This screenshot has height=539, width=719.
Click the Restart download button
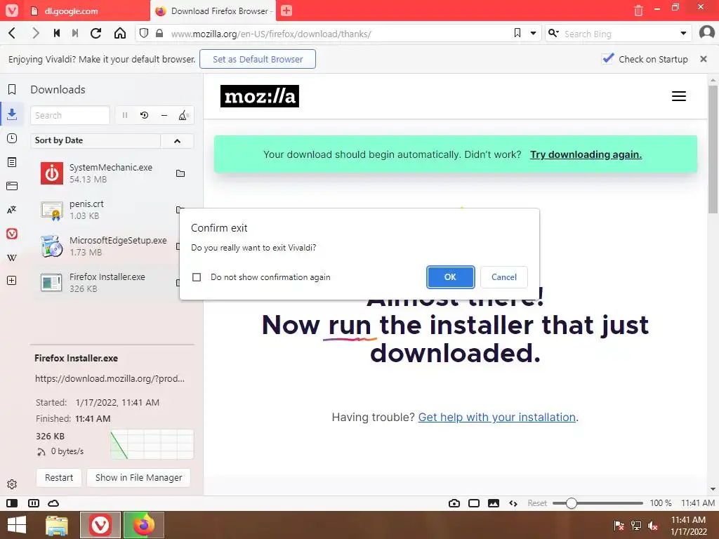(59, 477)
